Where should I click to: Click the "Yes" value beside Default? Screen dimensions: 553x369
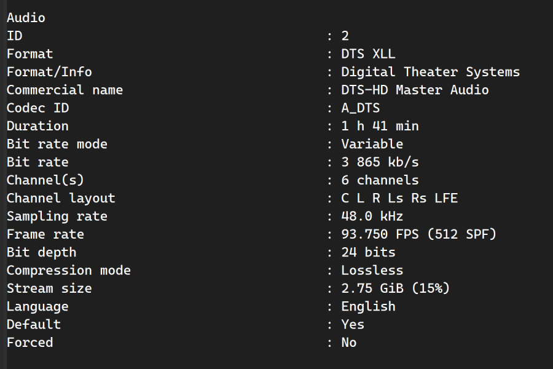tap(353, 324)
